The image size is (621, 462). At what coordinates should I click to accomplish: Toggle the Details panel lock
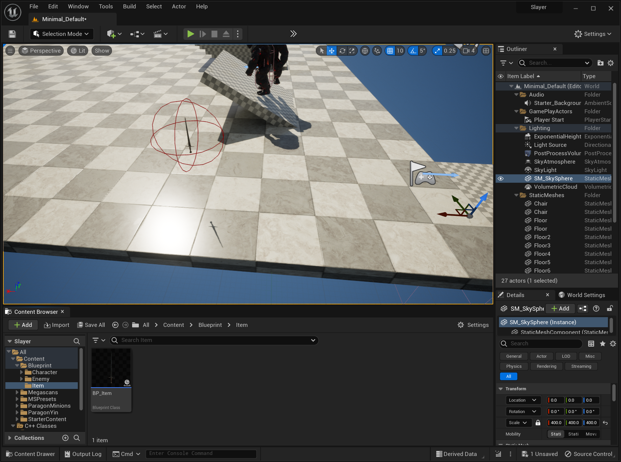(x=610, y=308)
